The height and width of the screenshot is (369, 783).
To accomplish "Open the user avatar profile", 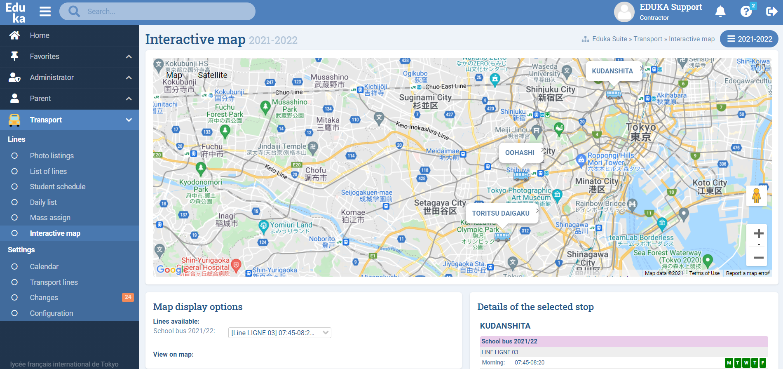I will click(624, 12).
